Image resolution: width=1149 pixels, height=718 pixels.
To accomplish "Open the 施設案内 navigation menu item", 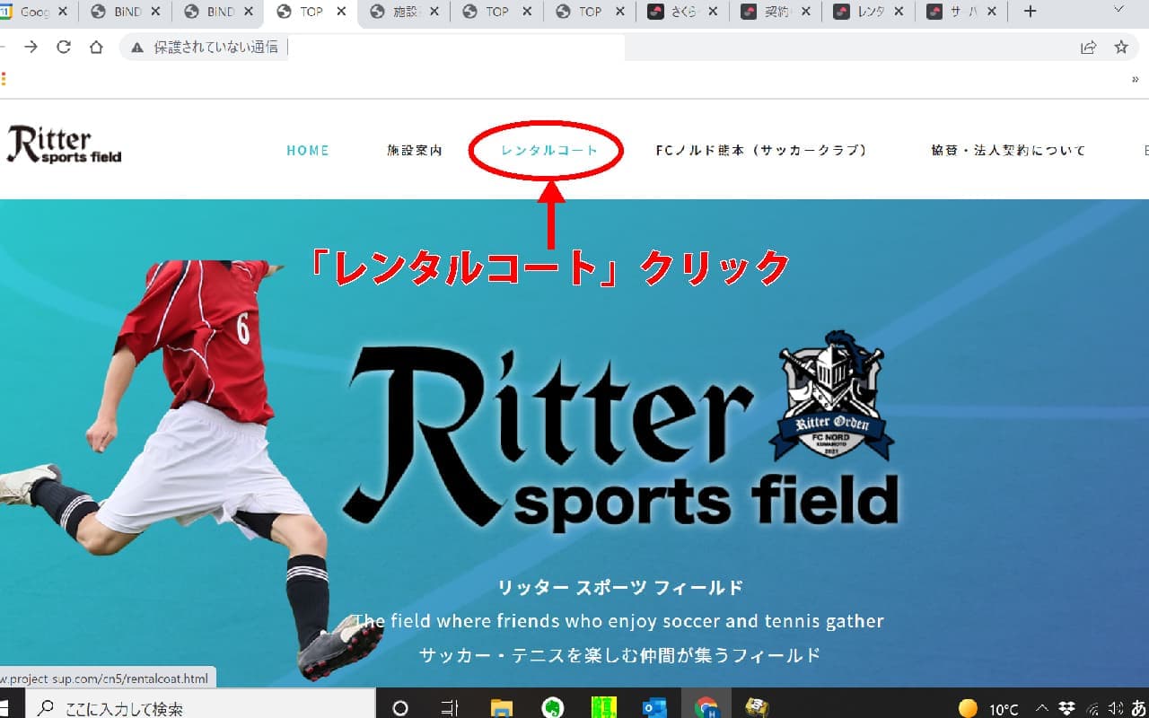I will pos(415,151).
